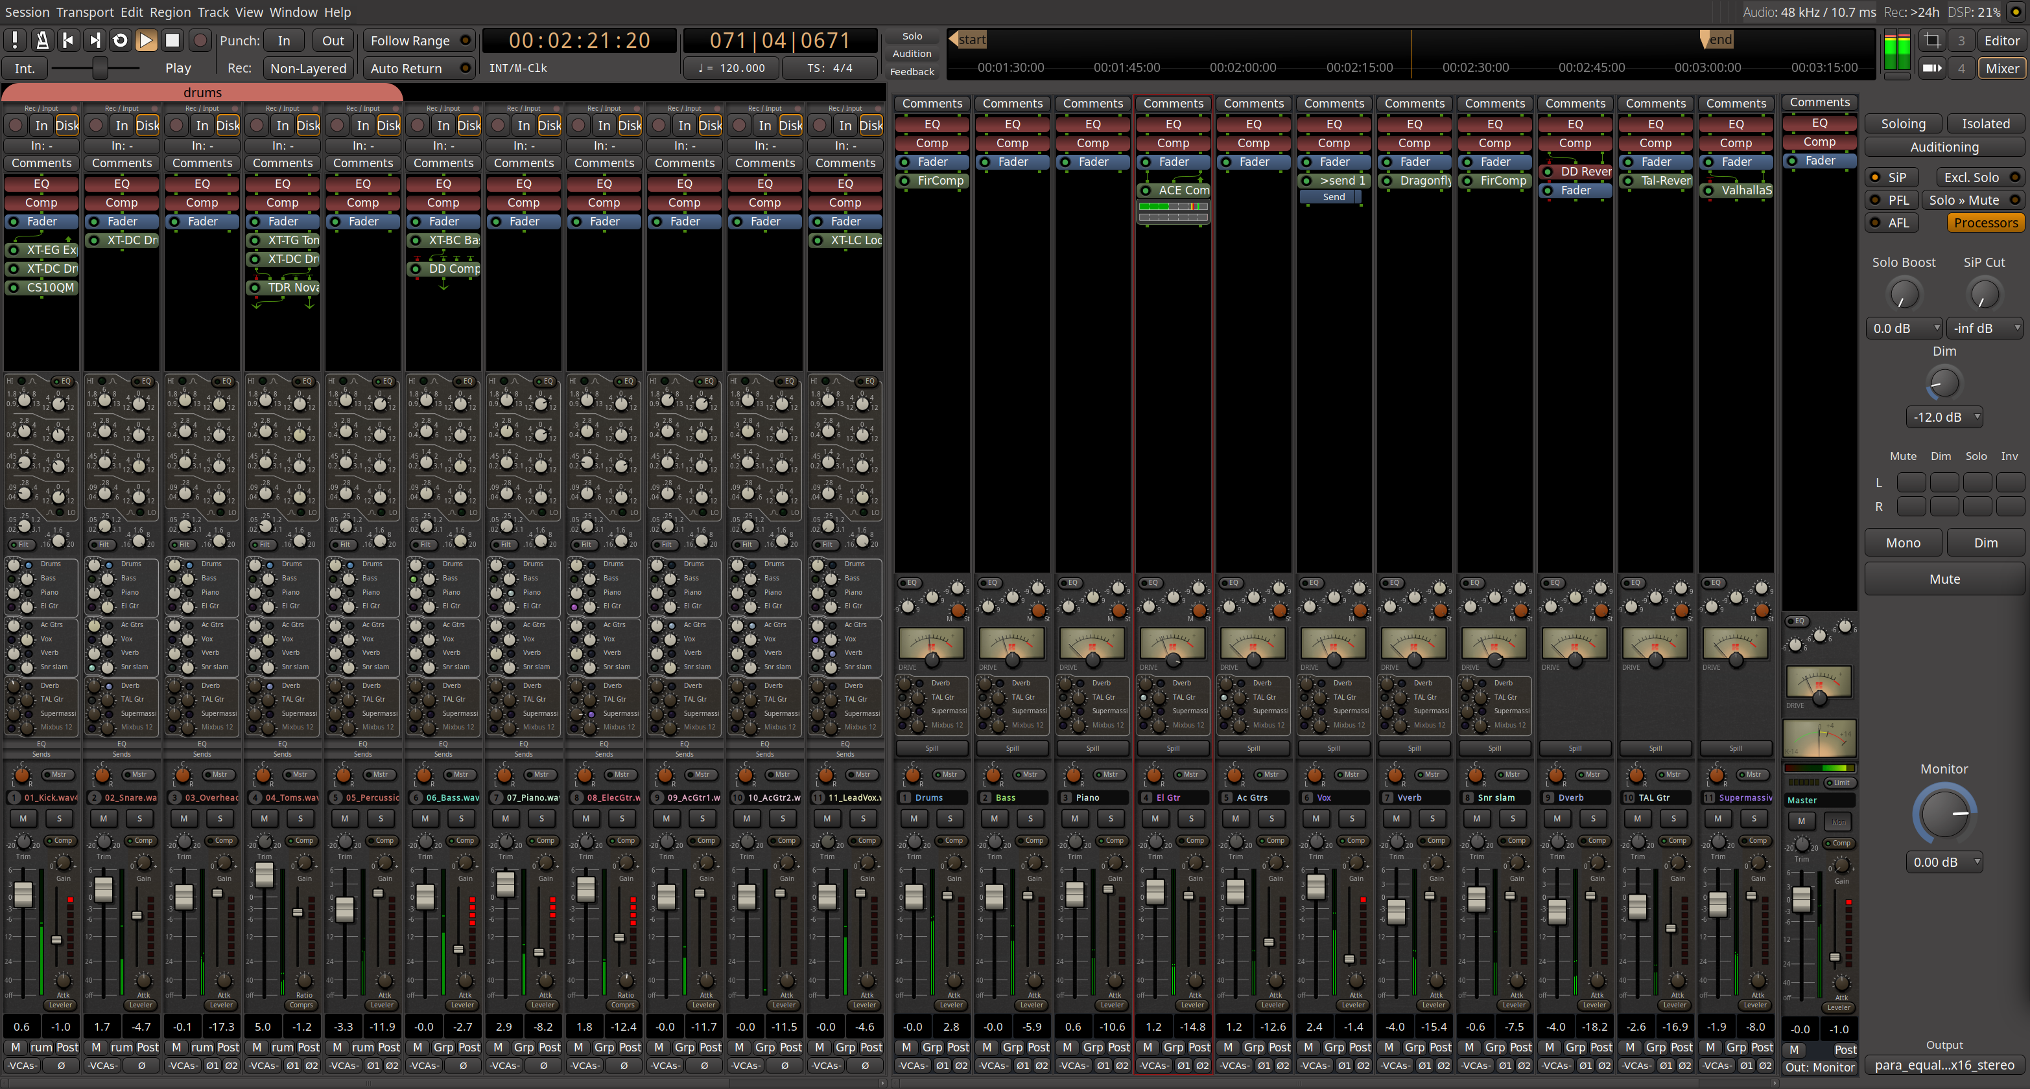
Task: Open the Region menu
Action: (x=169, y=12)
